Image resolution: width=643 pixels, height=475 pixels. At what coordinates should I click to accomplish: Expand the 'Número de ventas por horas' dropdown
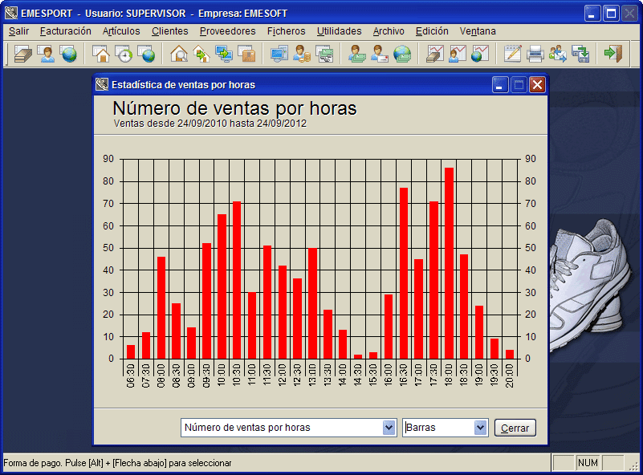[389, 428]
